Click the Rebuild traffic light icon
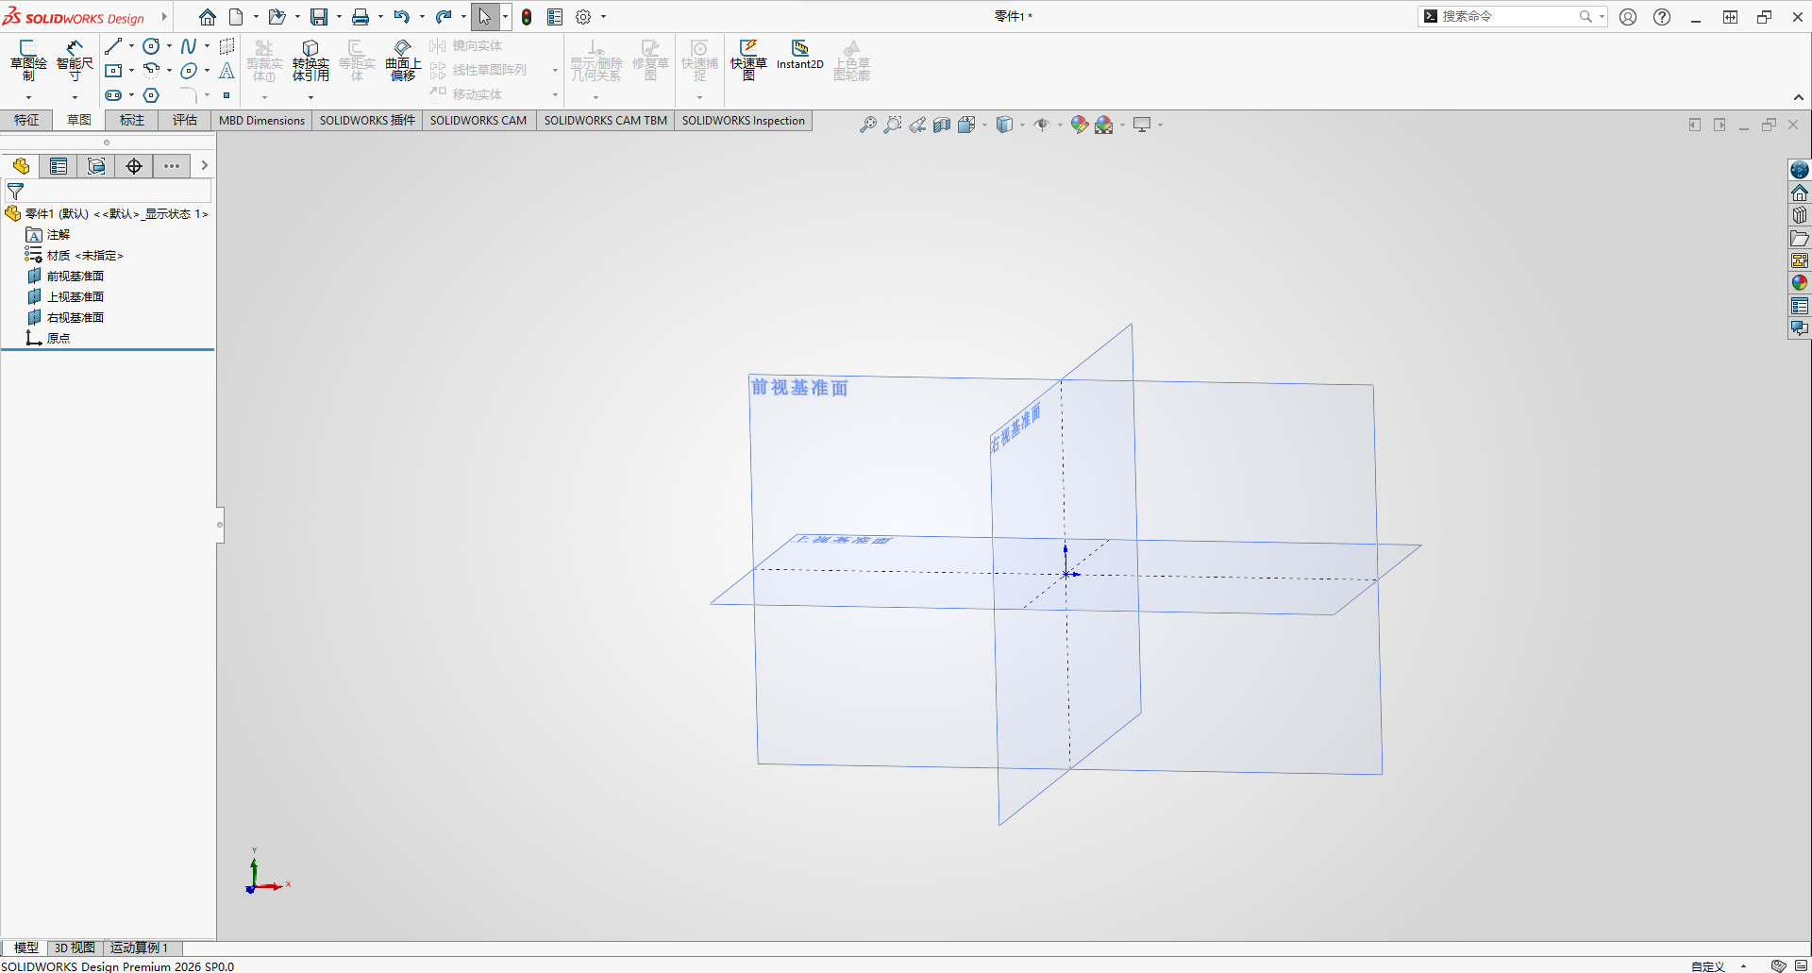The width and height of the screenshot is (1812, 973). tap(527, 17)
